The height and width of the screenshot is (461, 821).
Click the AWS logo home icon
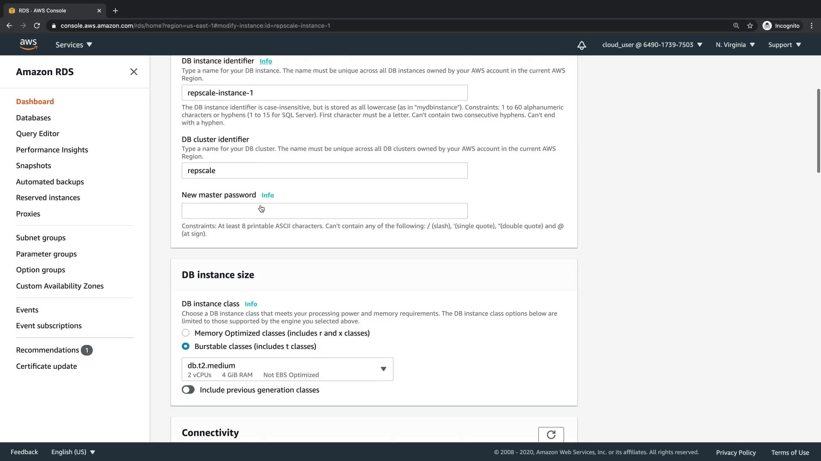[x=28, y=44]
